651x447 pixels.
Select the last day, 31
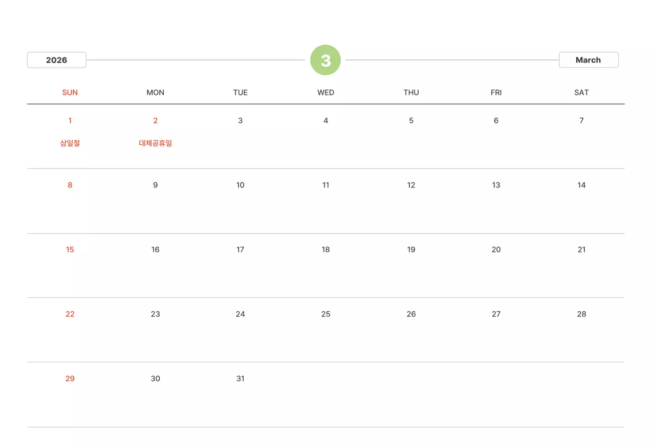coord(241,378)
